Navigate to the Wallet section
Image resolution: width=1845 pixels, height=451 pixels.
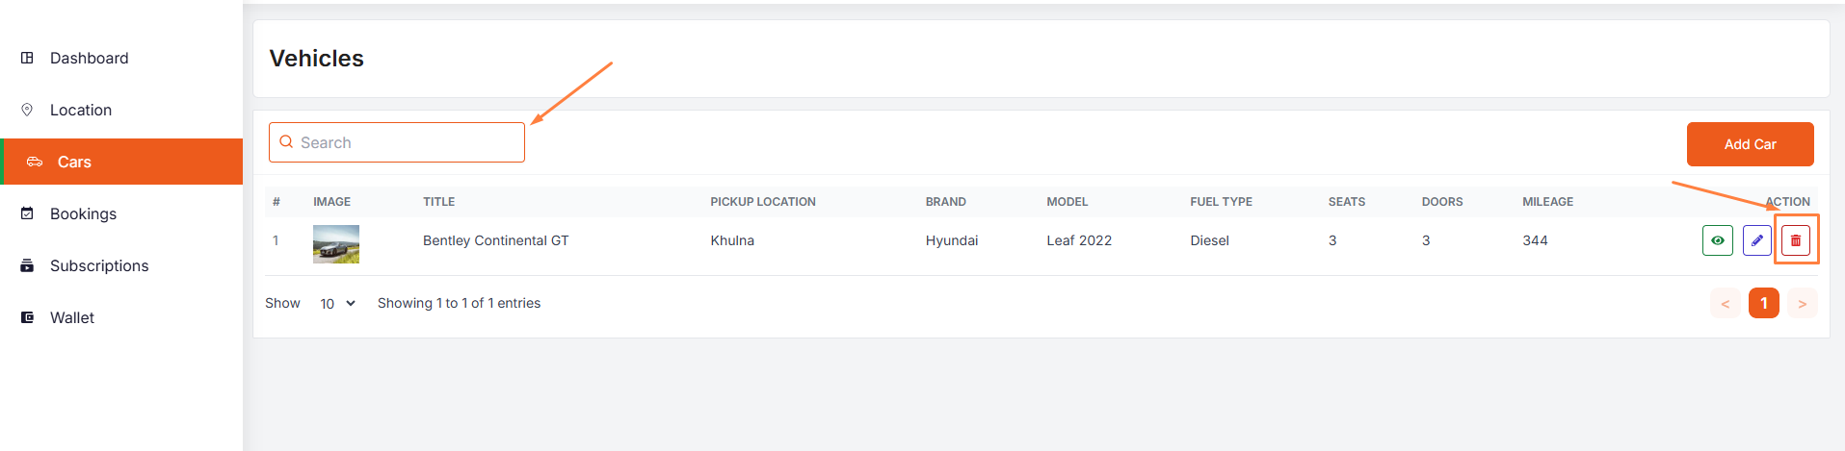point(72,317)
